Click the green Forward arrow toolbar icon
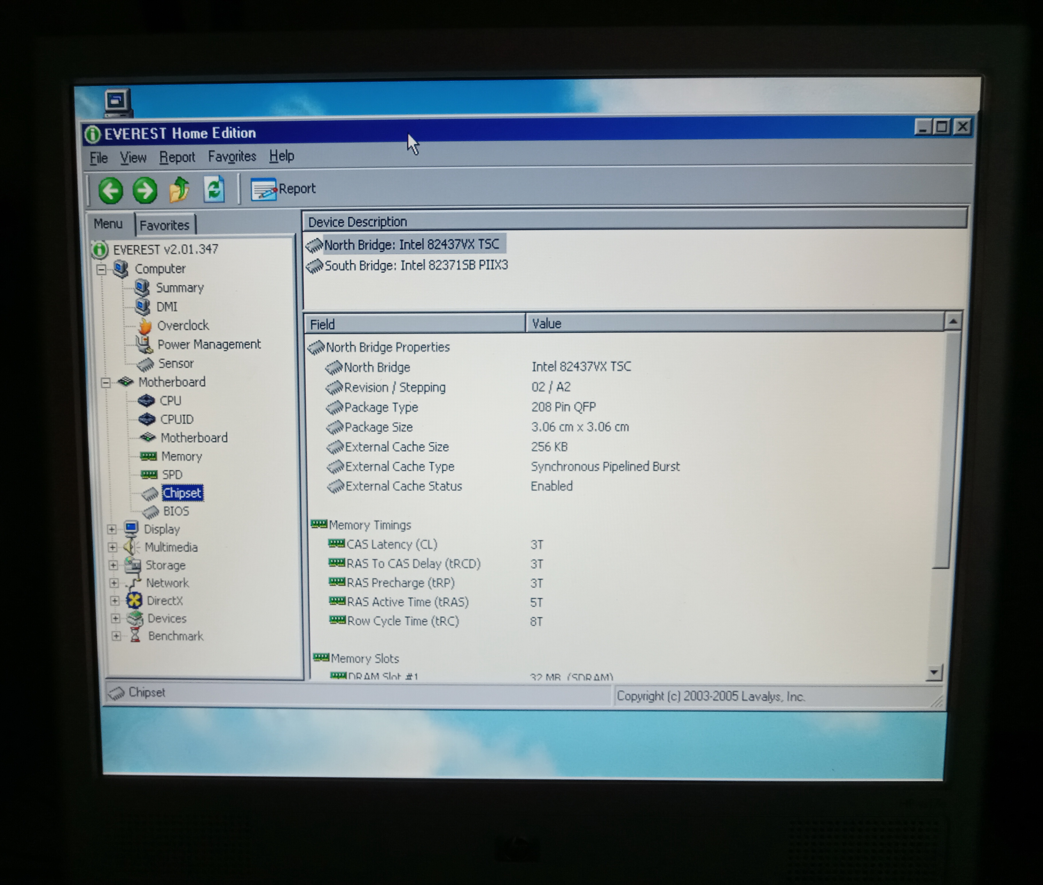Image resolution: width=1043 pixels, height=885 pixels. point(145,191)
